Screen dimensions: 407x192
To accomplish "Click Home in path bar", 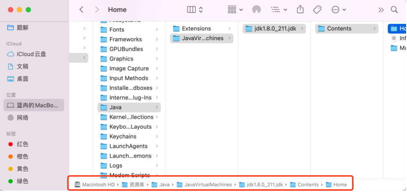I will coord(337,185).
